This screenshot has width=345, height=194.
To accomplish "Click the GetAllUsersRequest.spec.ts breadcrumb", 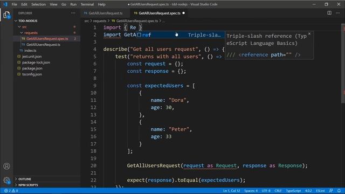I will [x=137, y=21].
